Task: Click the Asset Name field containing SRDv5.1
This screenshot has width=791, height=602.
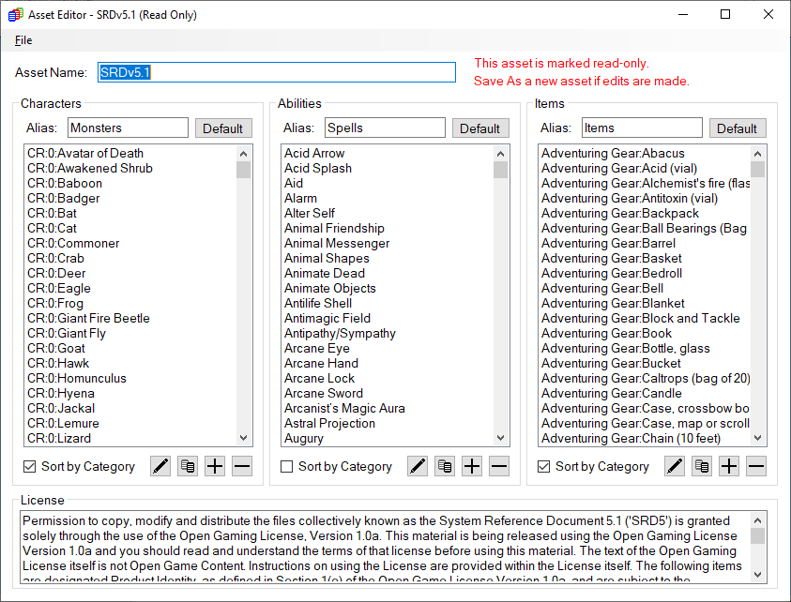Action: tap(277, 72)
